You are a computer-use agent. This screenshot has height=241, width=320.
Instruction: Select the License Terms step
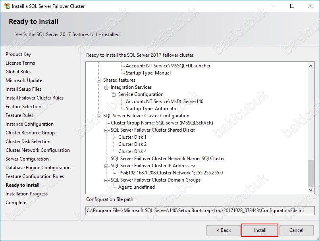pyautogui.click(x=20, y=63)
